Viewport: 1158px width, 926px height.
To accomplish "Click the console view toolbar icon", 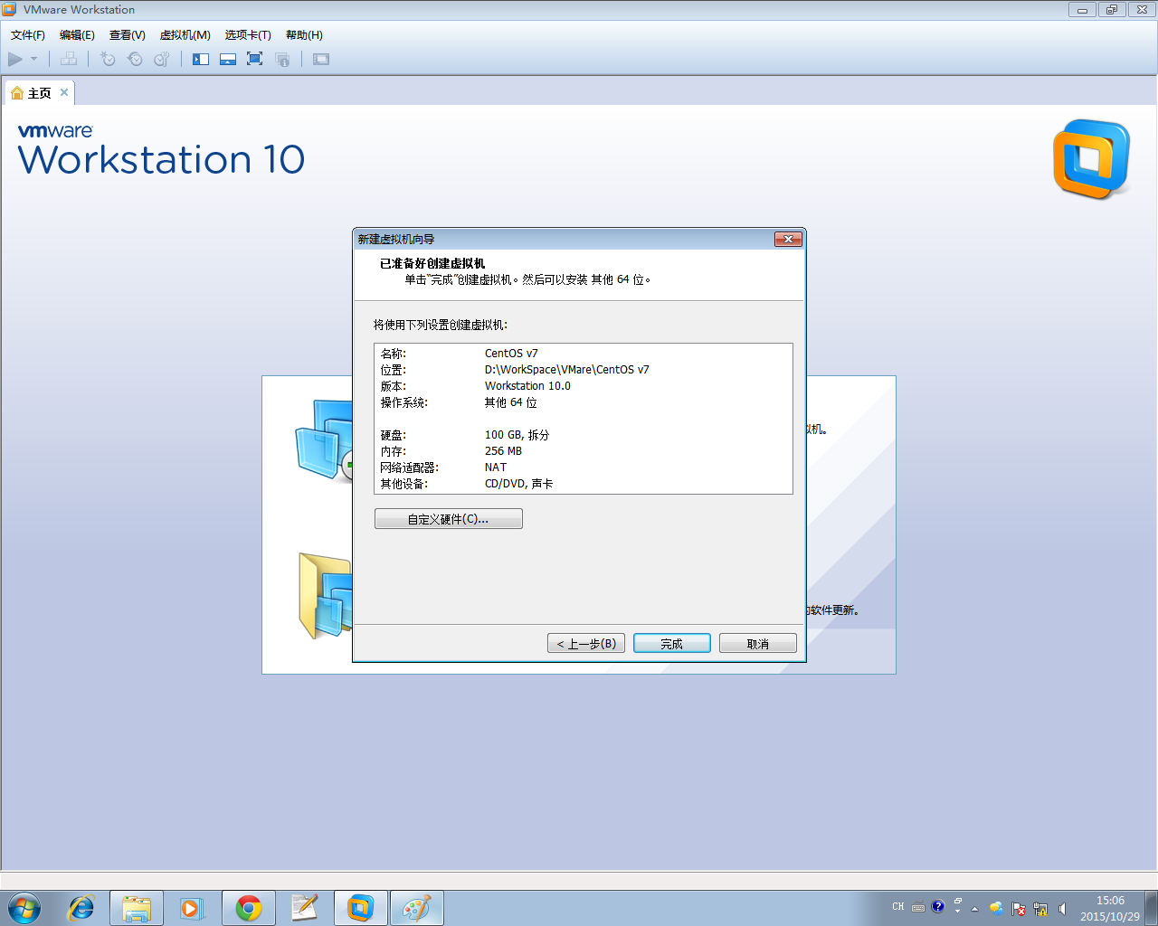I will tap(321, 59).
